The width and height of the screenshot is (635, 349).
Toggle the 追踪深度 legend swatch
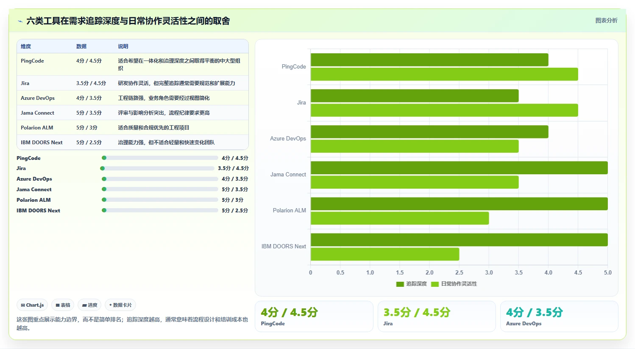point(400,284)
